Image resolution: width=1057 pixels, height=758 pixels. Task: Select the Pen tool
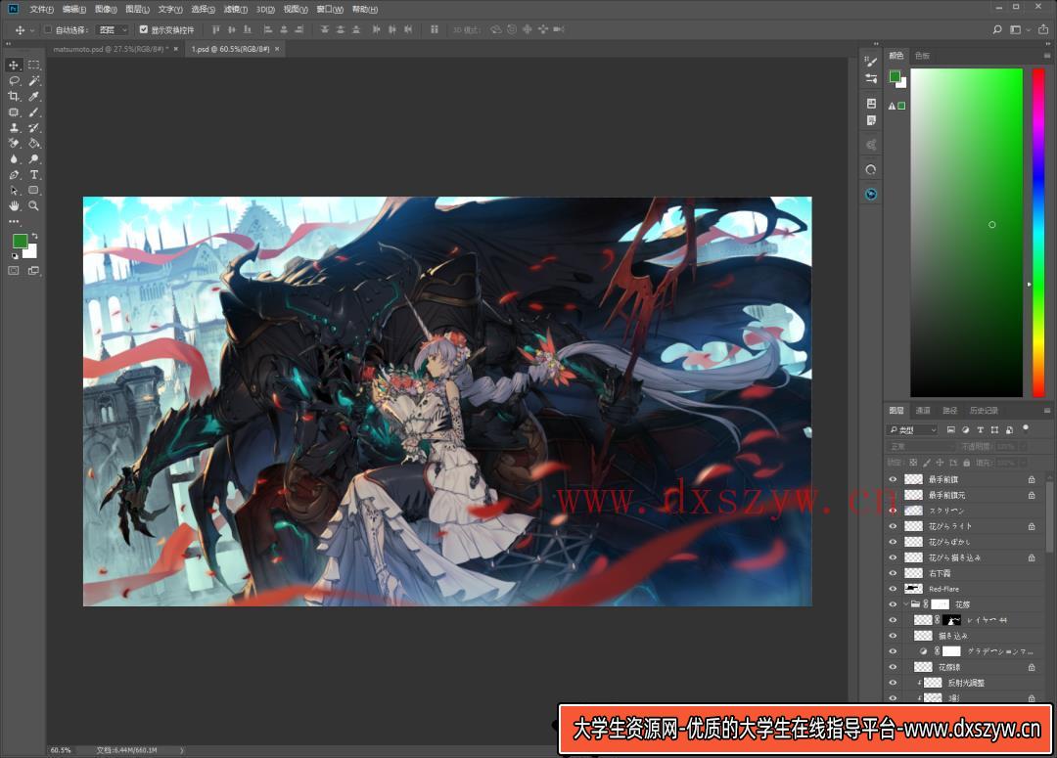pyautogui.click(x=14, y=174)
